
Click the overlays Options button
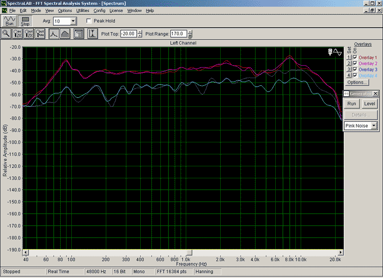point(357,82)
